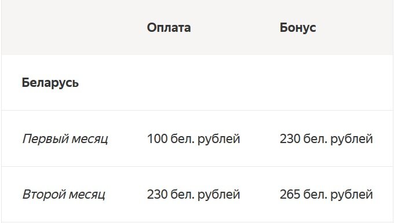
Task: Click the Оплата column header
Action: 169,28
